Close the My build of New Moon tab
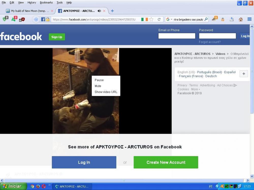Image resolution: width=254 pixels, height=190 pixels. [x=52, y=11]
